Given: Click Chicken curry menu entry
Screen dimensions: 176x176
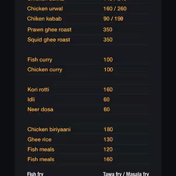Looking at the screenshot, I should 45,69.
